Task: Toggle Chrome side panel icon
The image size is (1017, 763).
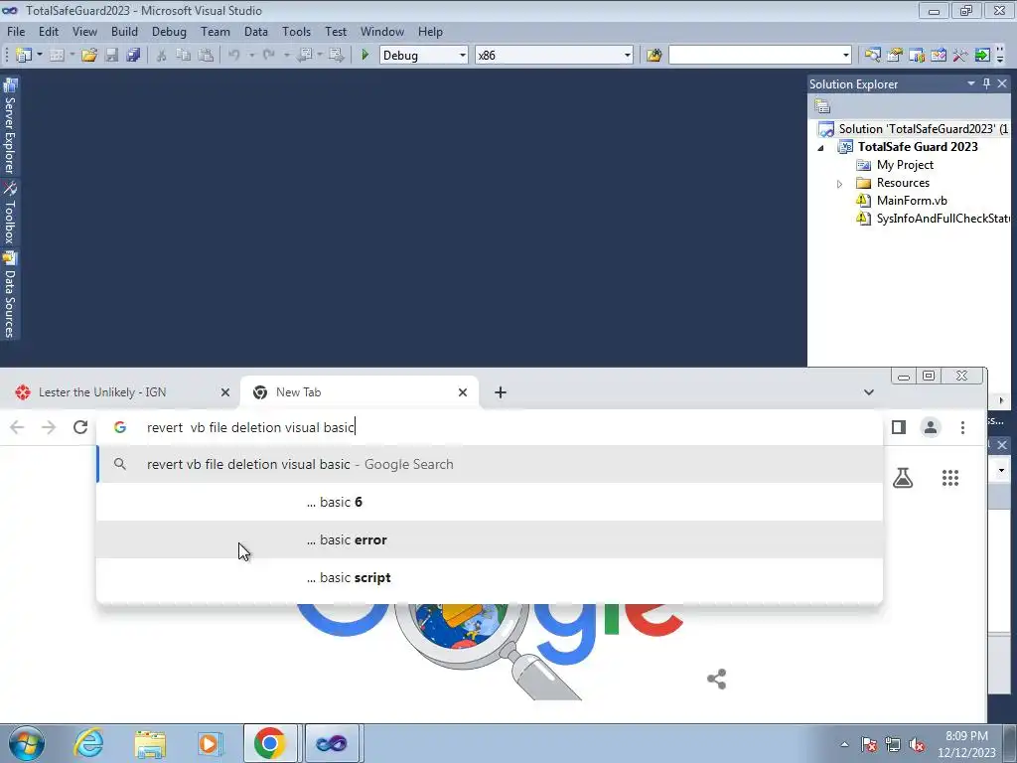Action: pyautogui.click(x=898, y=427)
